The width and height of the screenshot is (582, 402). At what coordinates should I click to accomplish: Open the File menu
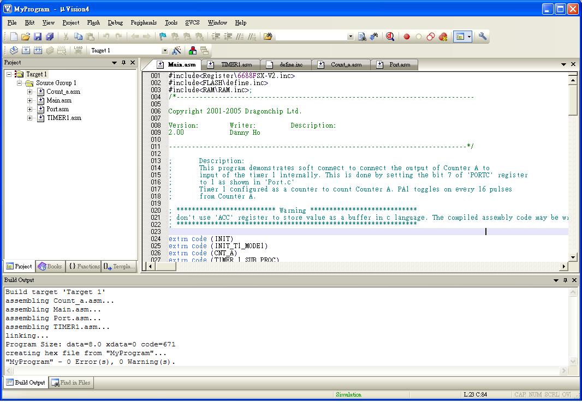point(12,22)
